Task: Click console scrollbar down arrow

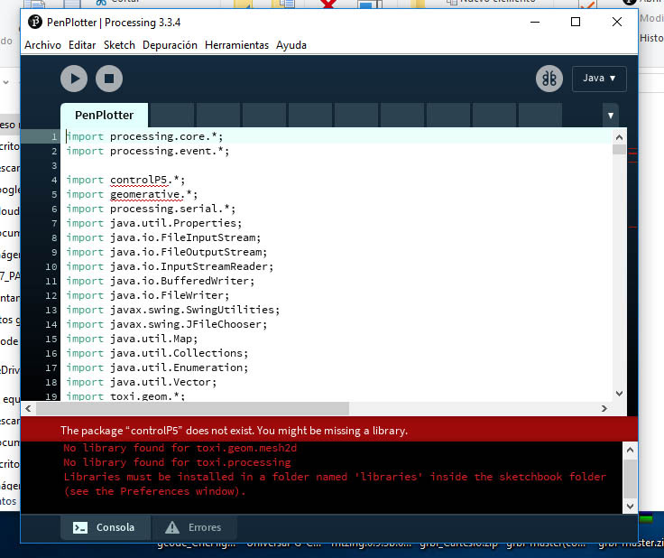Action: 630,506
